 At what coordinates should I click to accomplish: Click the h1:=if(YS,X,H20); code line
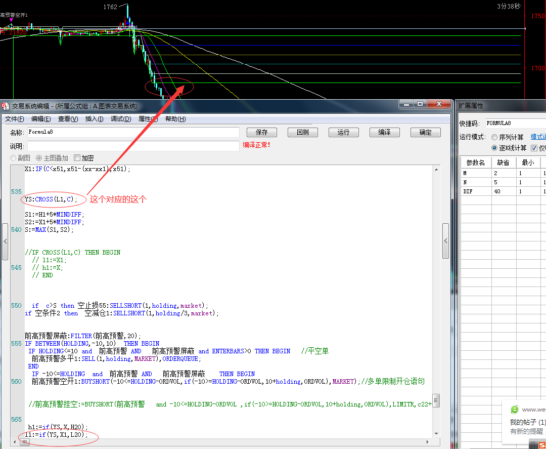coord(58,427)
